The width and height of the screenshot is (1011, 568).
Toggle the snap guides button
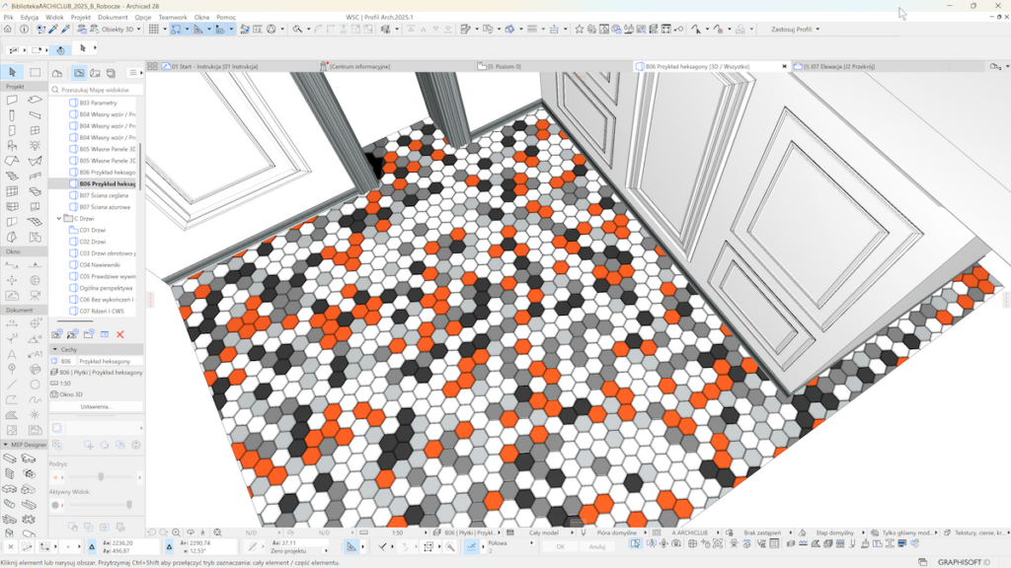(x=176, y=29)
